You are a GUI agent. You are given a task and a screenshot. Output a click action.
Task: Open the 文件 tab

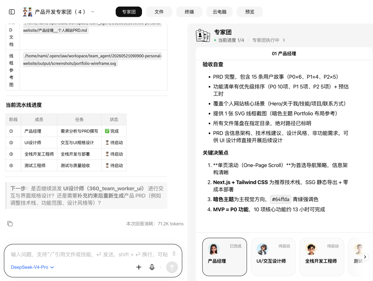[159, 12]
